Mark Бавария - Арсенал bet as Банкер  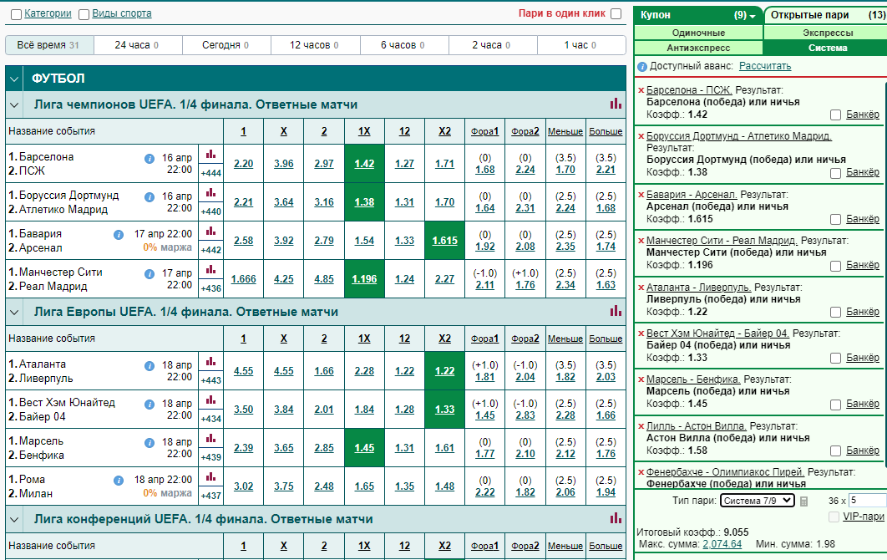835,219
